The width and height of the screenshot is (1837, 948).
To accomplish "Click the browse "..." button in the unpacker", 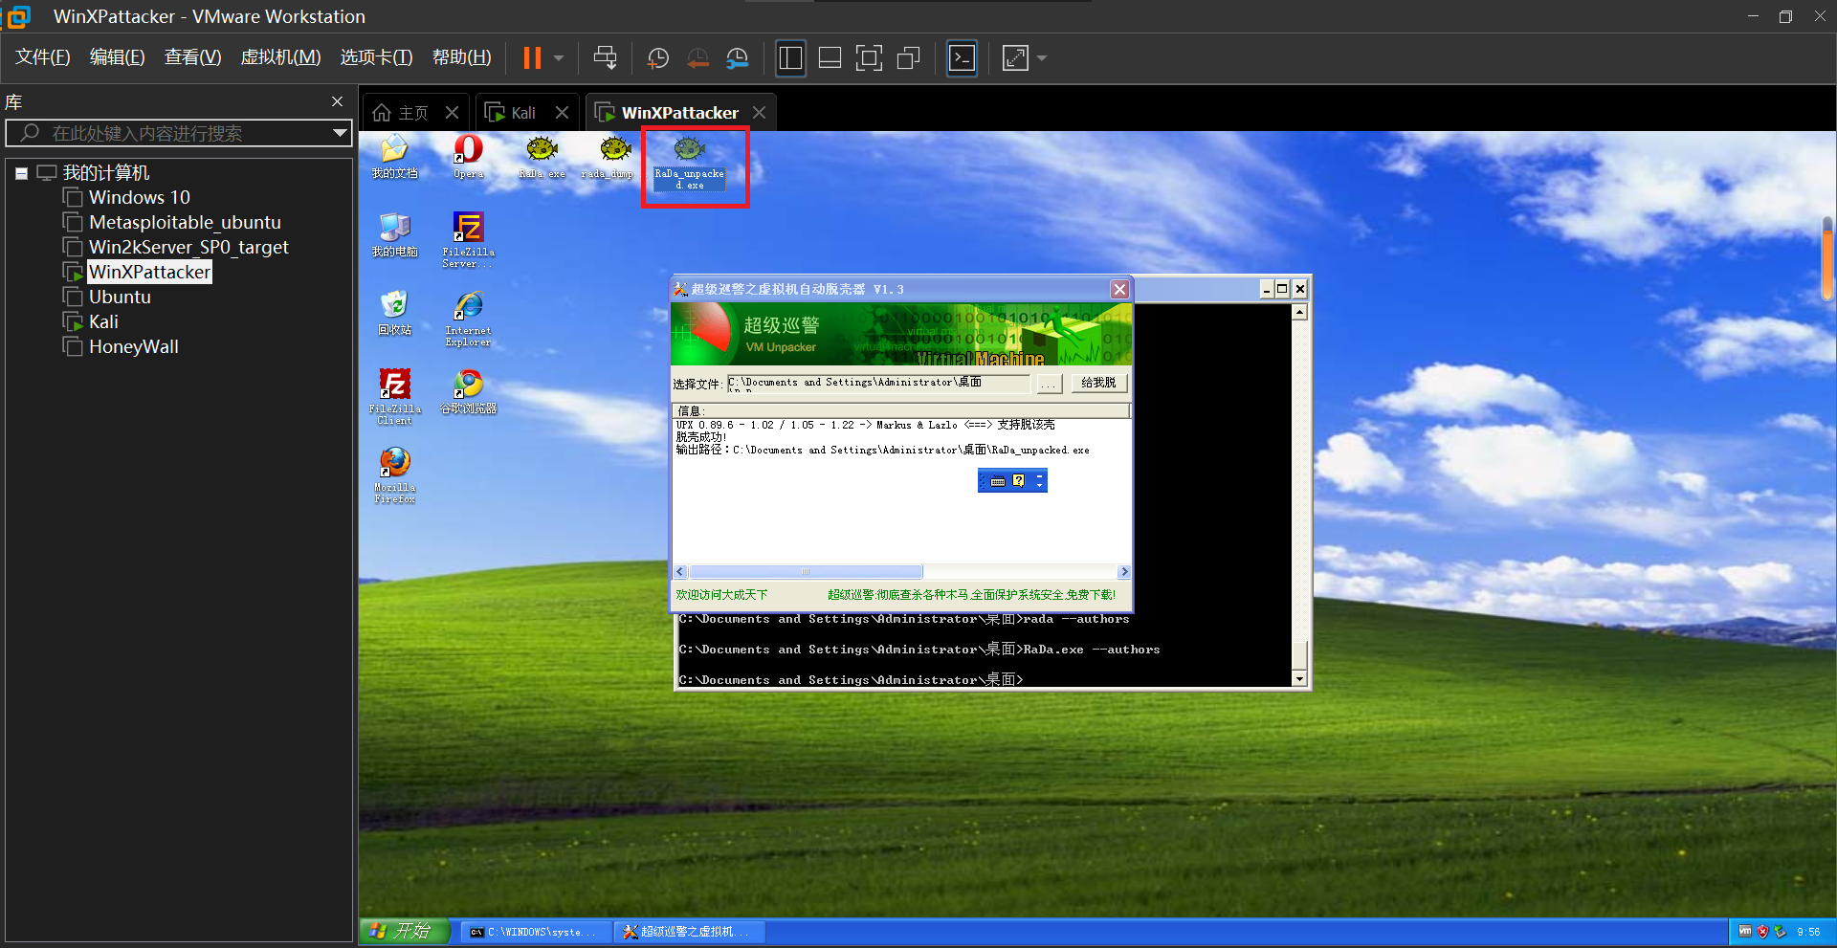I will (1050, 384).
